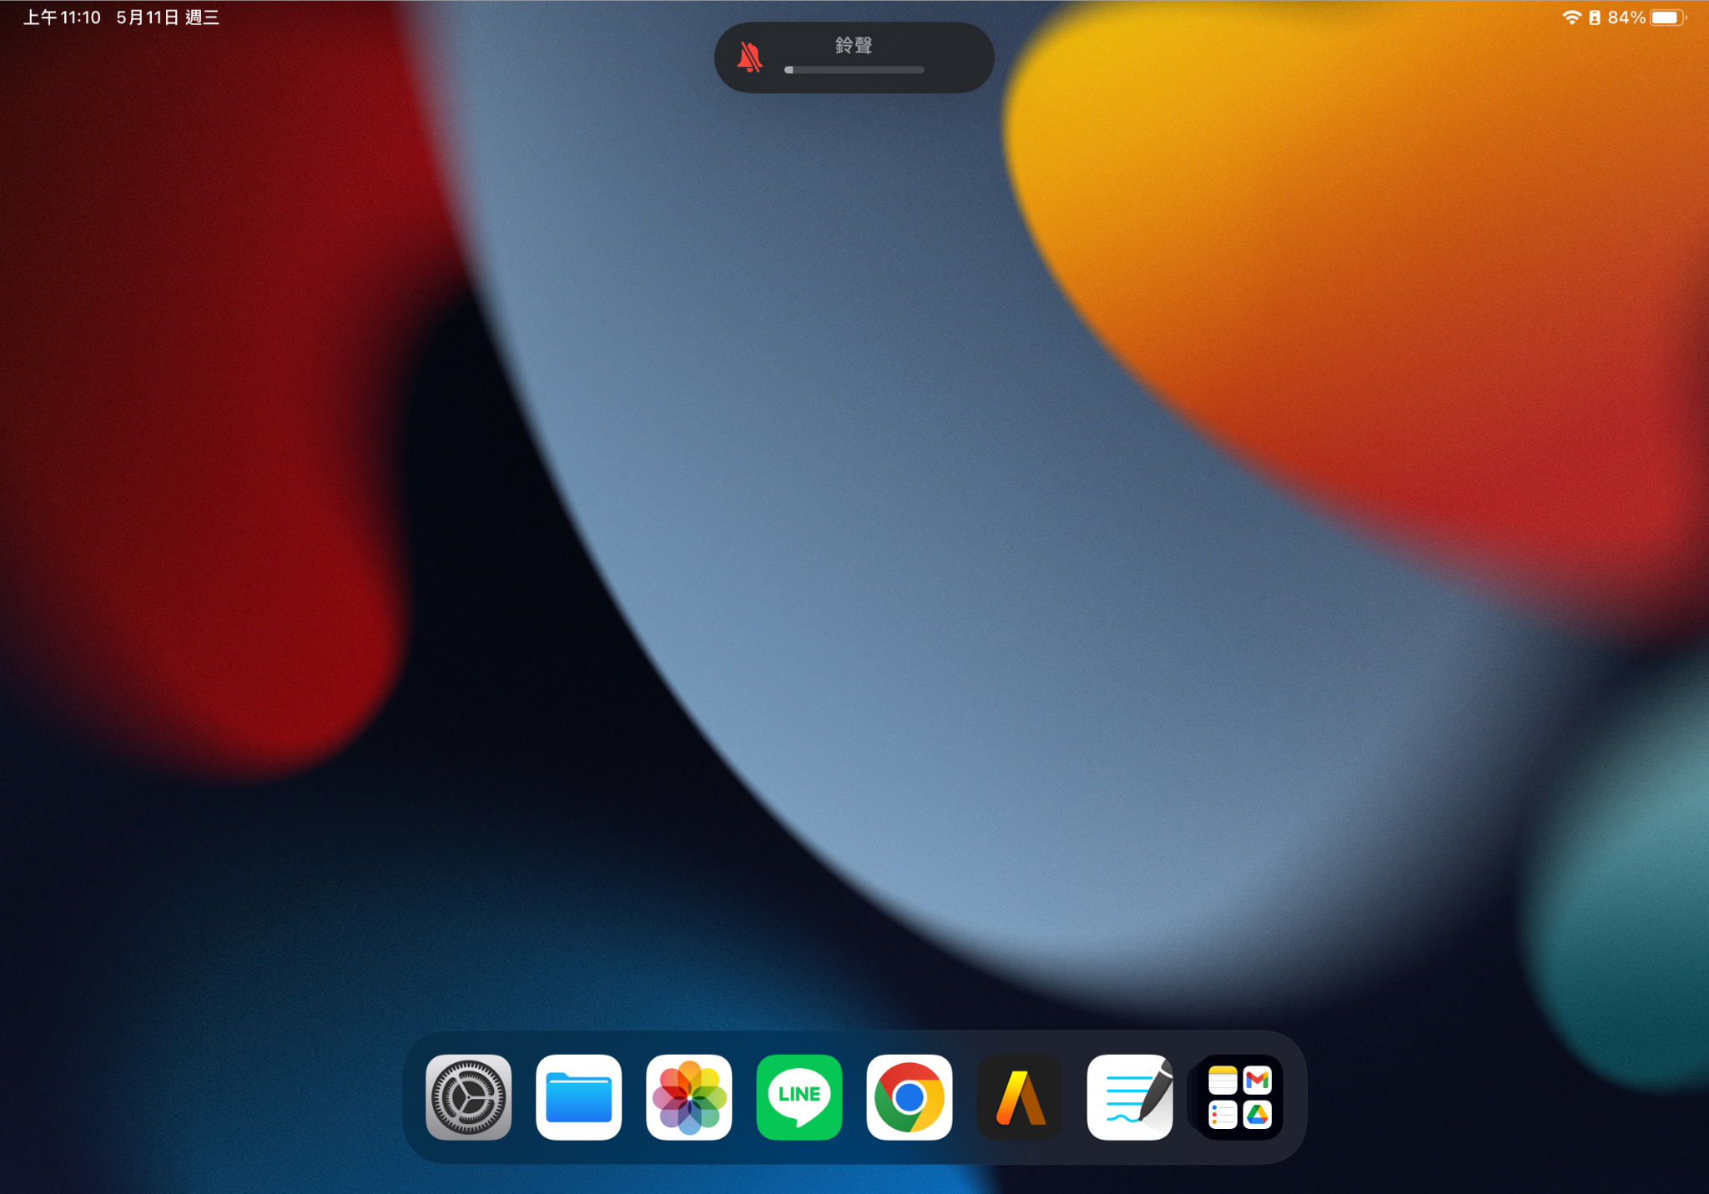This screenshot has height=1194, width=1709.
Task: Tap the Wi-Fi status icon
Action: 1571,18
